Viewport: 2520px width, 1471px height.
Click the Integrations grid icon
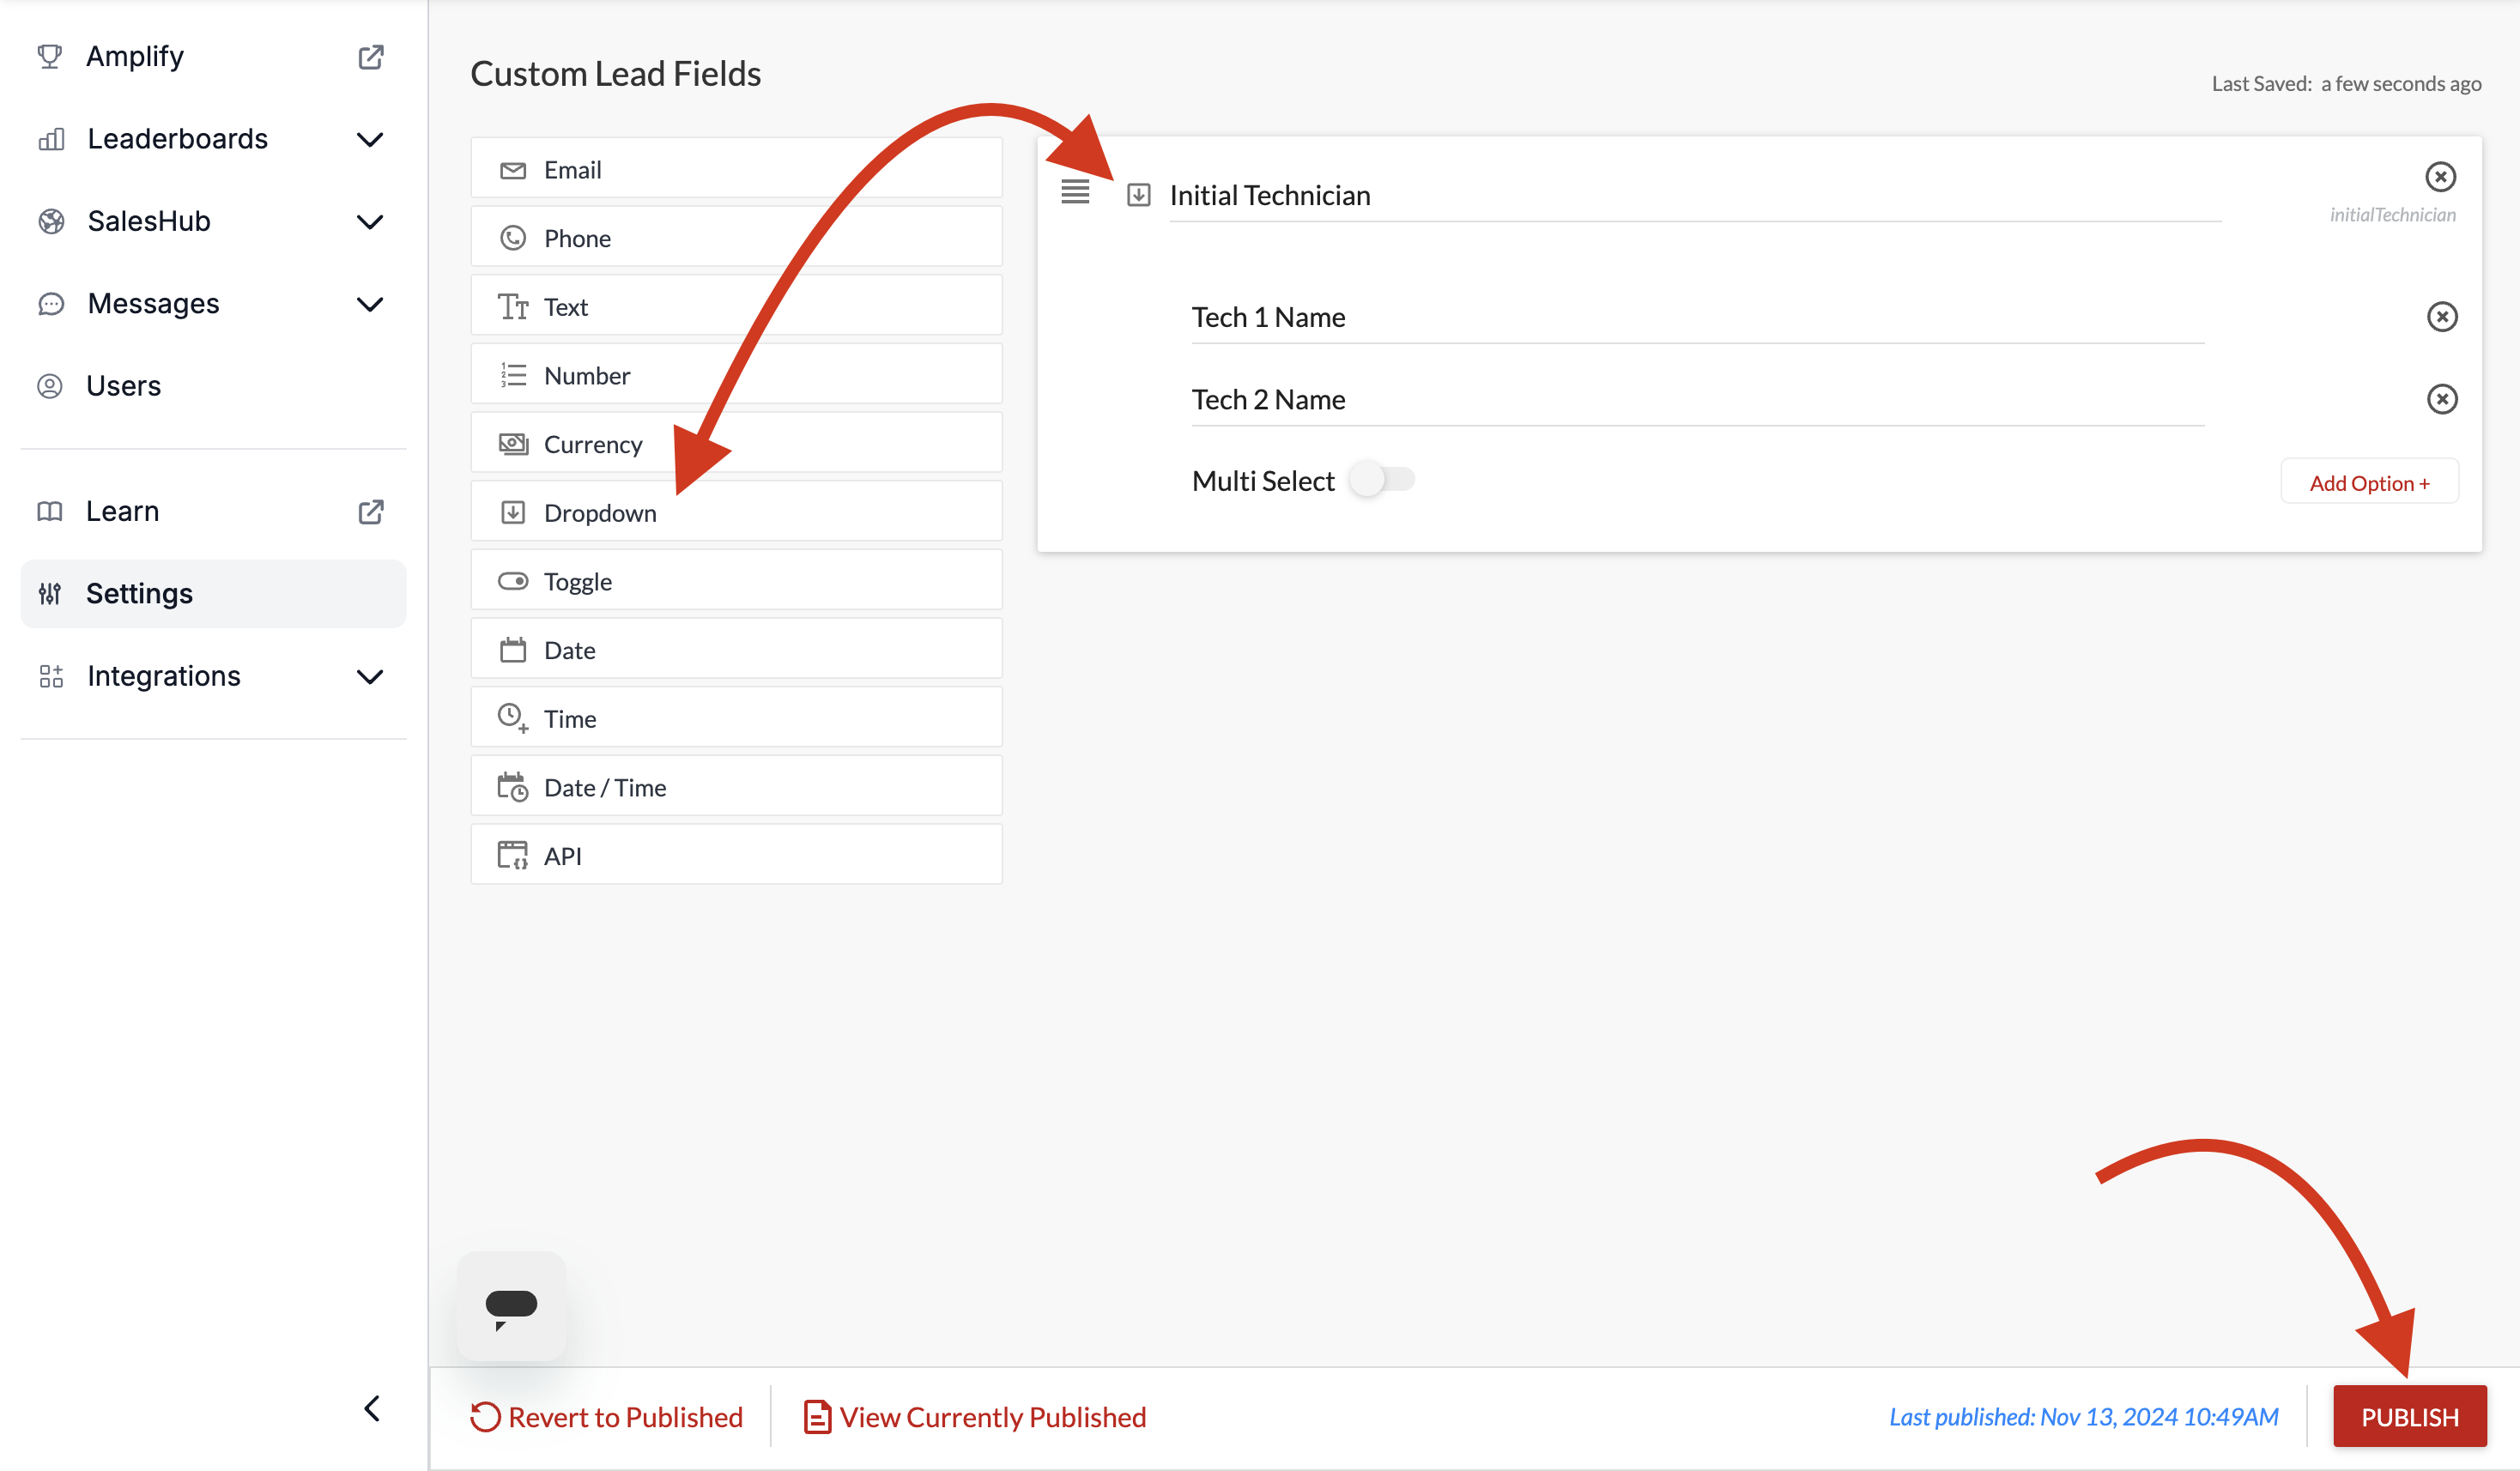51,676
